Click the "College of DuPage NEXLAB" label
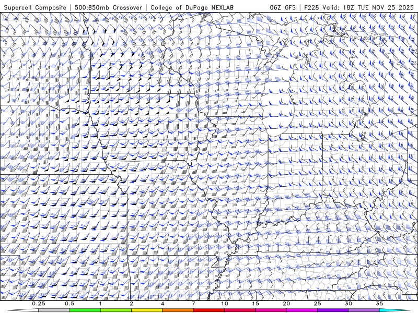 pos(192,7)
